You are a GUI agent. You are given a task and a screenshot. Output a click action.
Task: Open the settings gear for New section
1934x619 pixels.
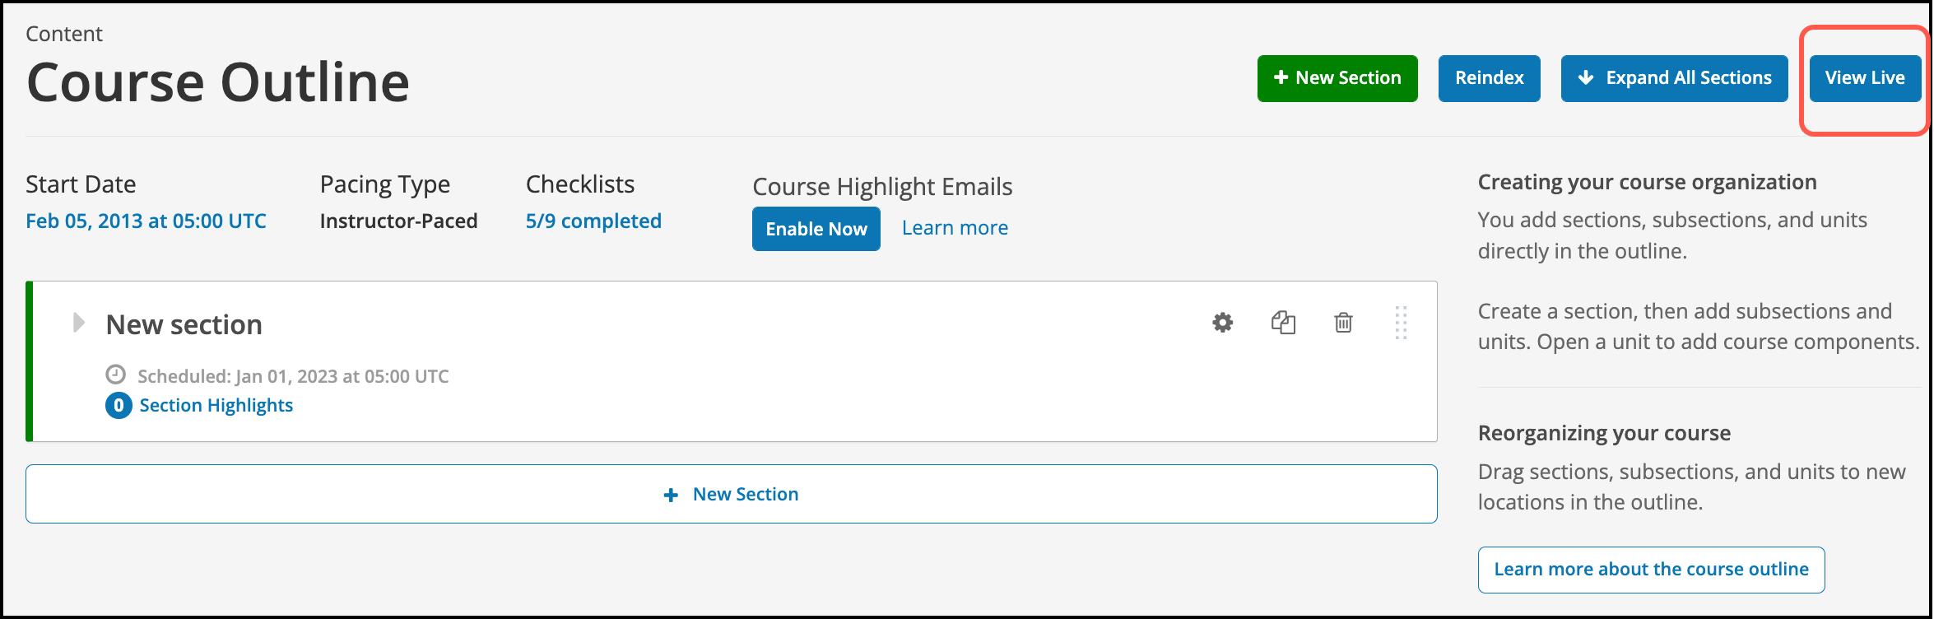[x=1221, y=323]
